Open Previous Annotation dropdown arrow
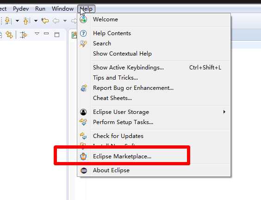This screenshot has width=261, height=200. click(x=36, y=21)
